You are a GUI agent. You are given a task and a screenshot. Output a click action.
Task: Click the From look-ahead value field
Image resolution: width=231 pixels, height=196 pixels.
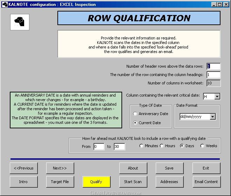[99, 146]
